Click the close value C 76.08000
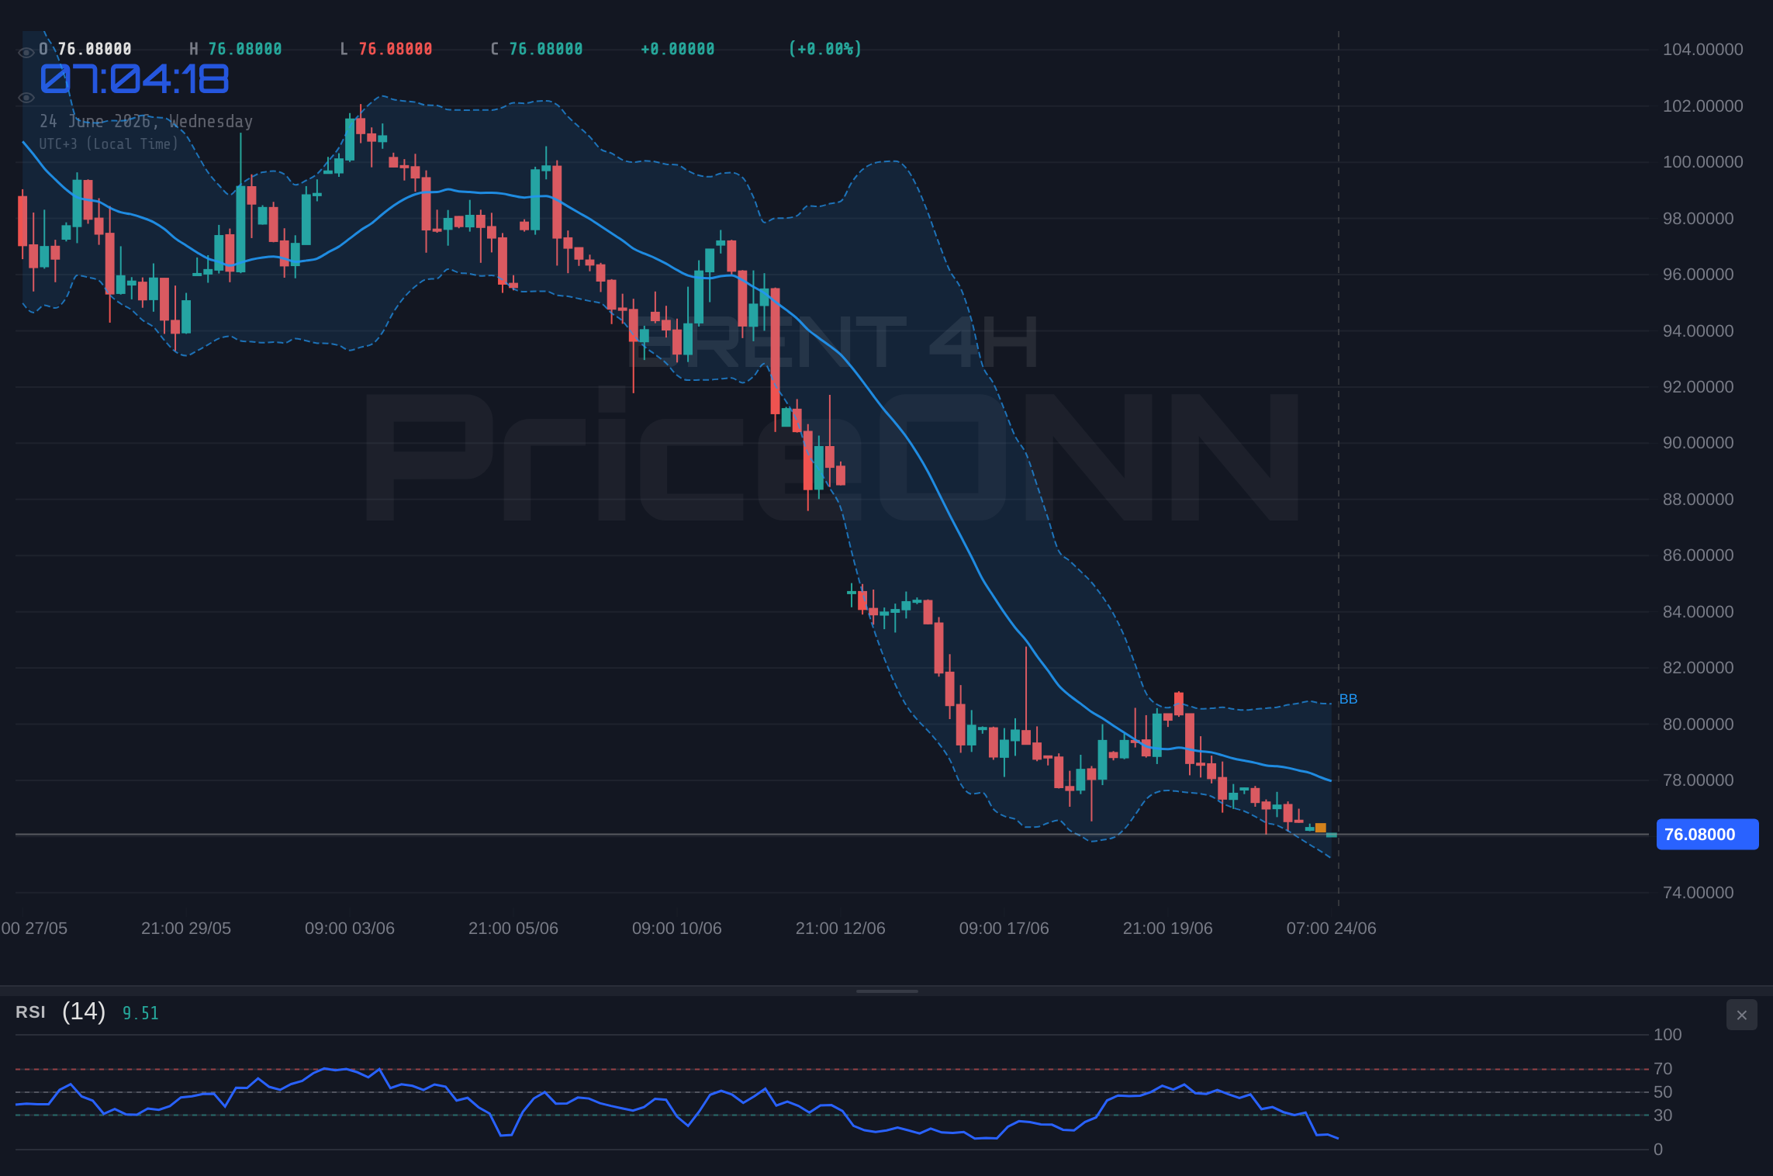1773x1176 pixels. [x=537, y=49]
